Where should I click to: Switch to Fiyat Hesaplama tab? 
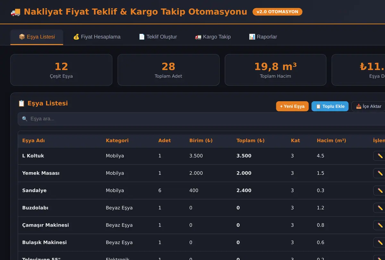97,37
